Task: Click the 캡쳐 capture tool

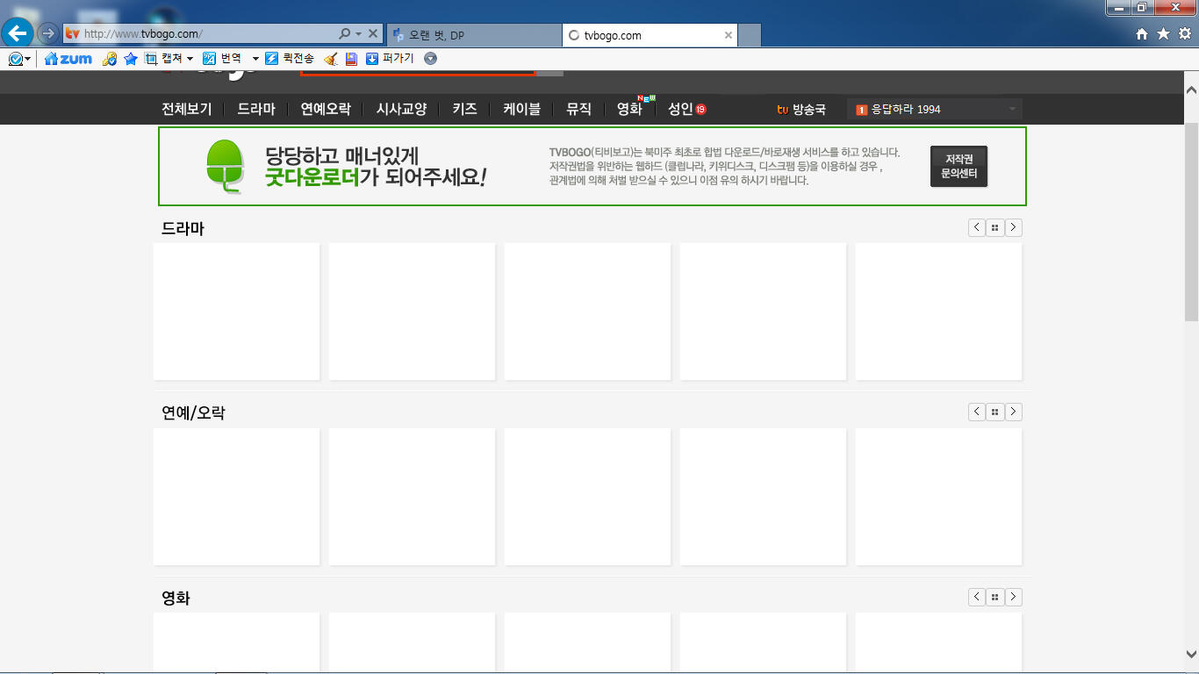Action: 163,59
